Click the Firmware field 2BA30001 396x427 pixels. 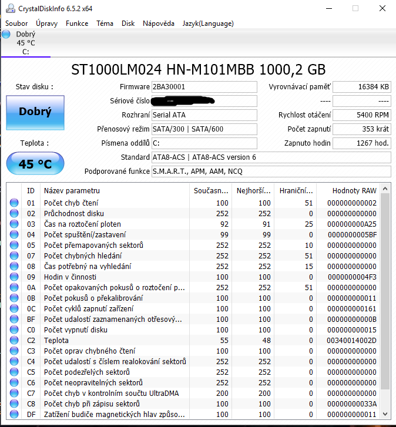click(204, 87)
